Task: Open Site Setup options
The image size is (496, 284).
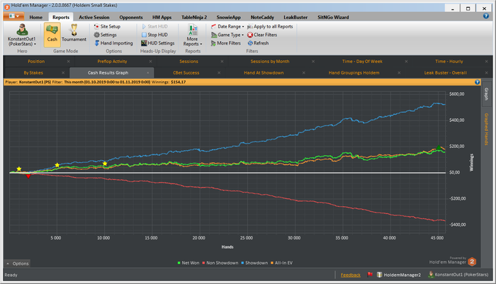Action: click(x=109, y=26)
